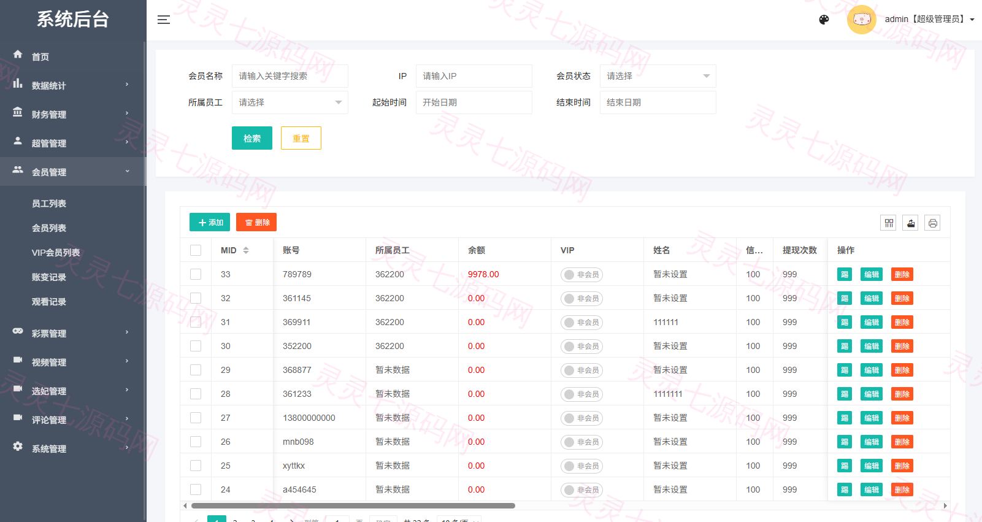Go to 首页 in sidebar
The width and height of the screenshot is (982, 522).
coord(73,56)
